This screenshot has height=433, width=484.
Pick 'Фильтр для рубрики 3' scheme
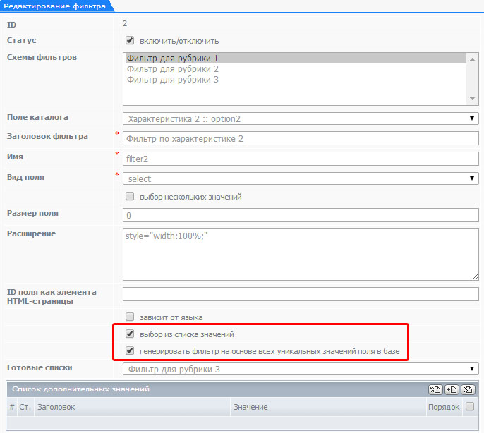coord(172,80)
